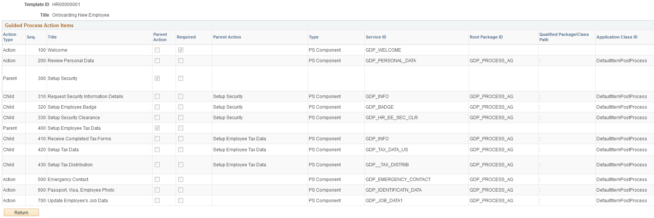Viewport: 654px width, 218px height.
Task: Click the Root Package ID column header
Action: pyautogui.click(x=486, y=37)
